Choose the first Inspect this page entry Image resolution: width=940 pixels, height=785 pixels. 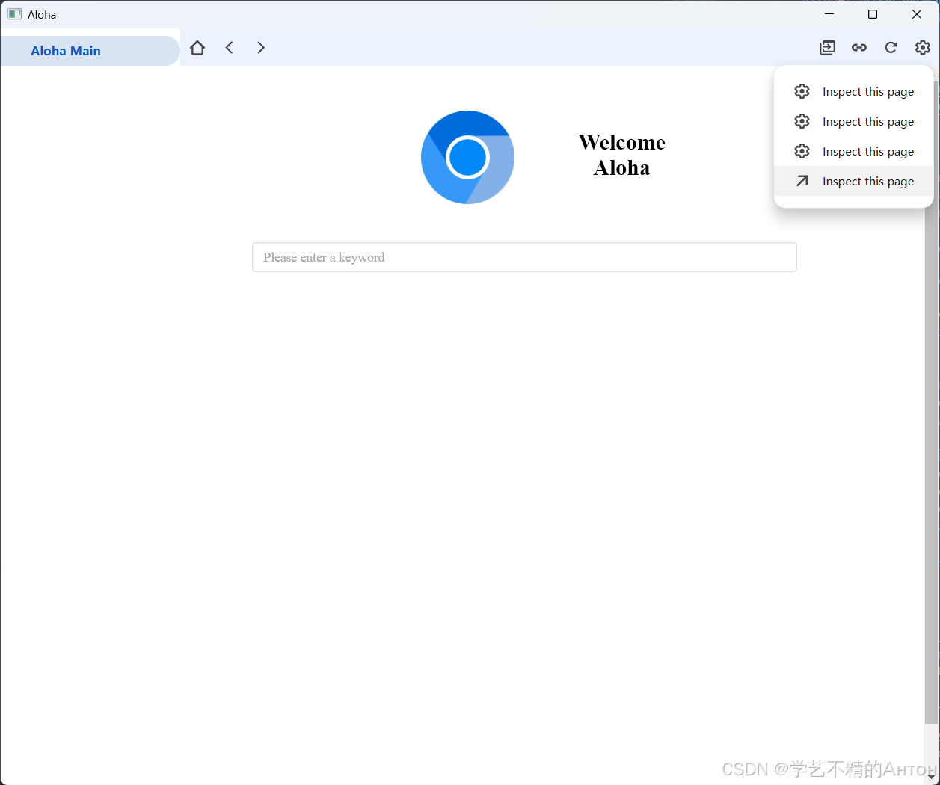868,91
